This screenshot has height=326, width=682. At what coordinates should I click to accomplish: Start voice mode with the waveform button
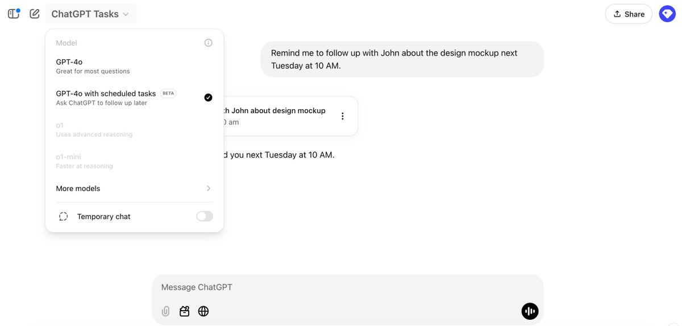(530, 311)
